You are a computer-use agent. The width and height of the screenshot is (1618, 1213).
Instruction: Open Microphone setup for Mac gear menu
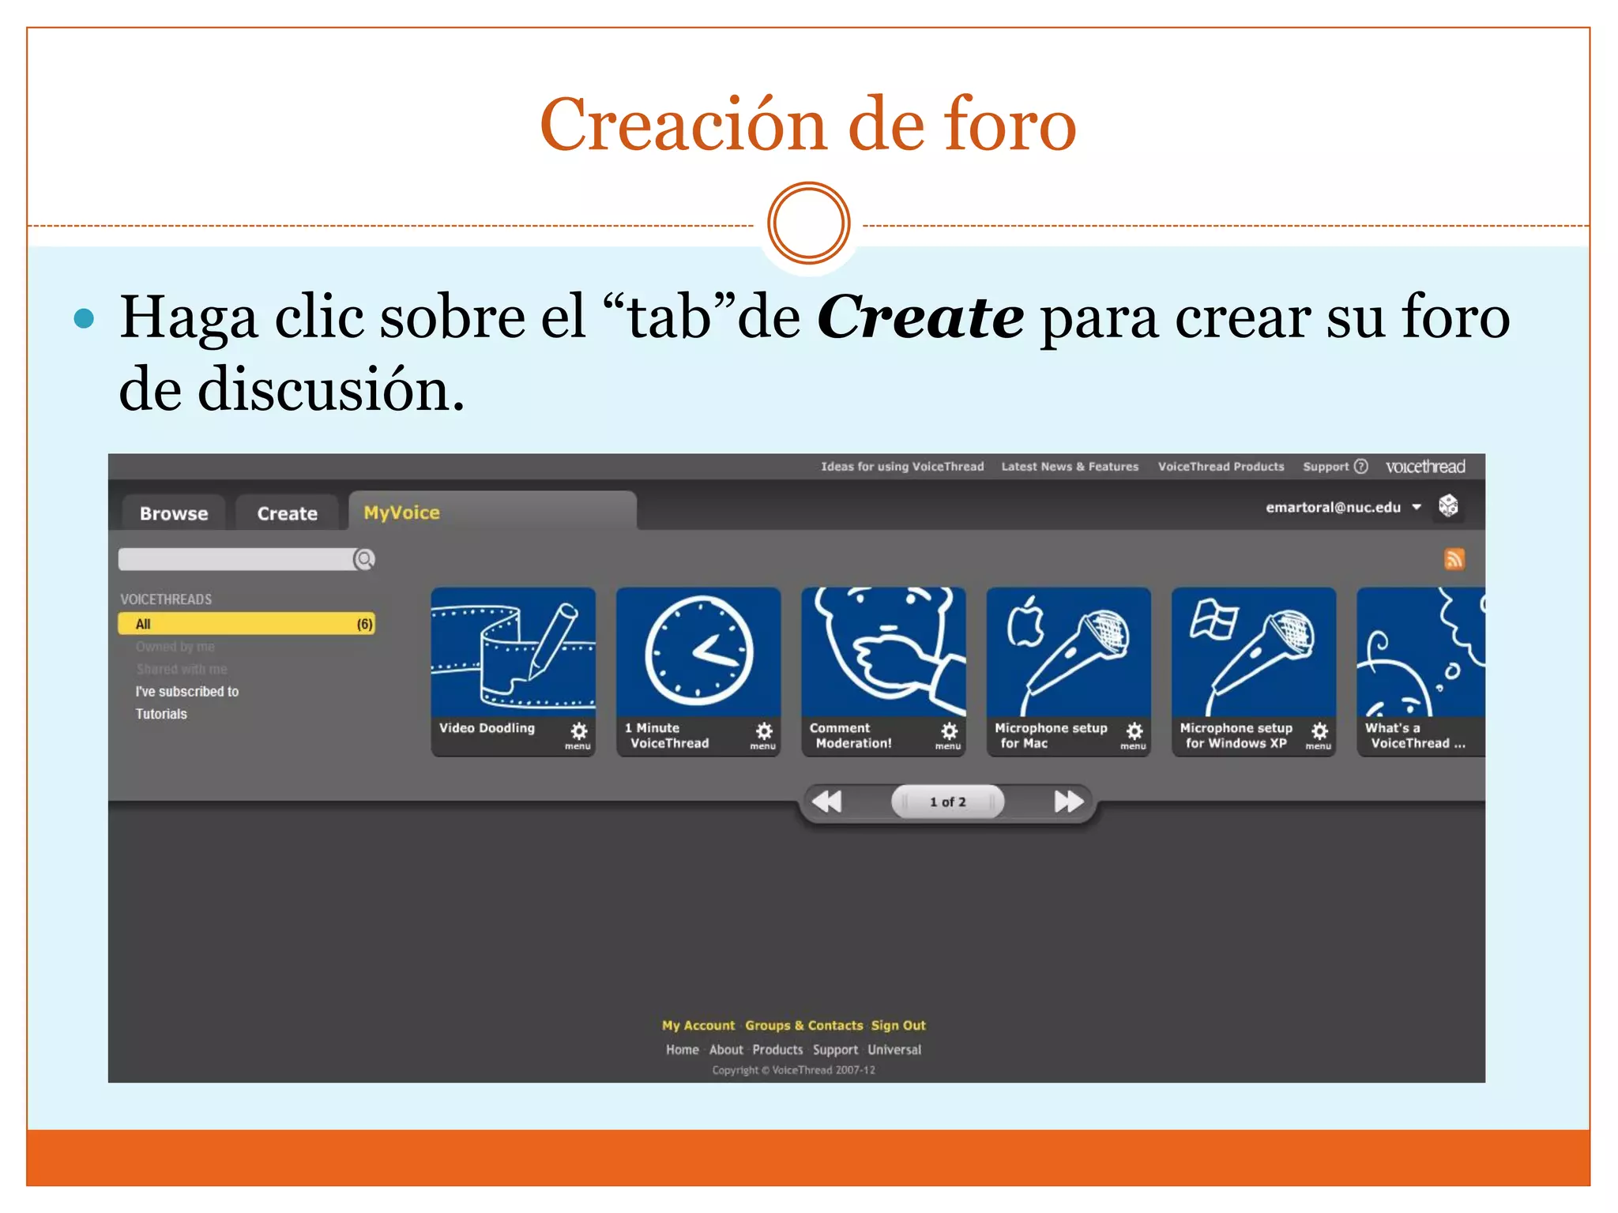pyautogui.click(x=1134, y=734)
